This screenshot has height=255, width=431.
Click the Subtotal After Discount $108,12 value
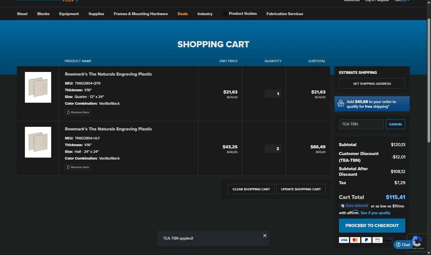pyautogui.click(x=398, y=172)
